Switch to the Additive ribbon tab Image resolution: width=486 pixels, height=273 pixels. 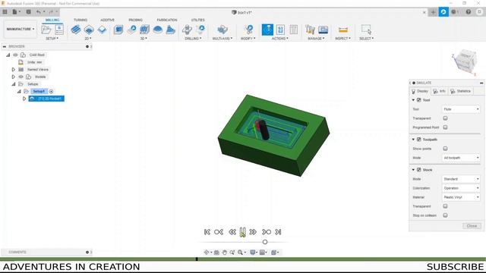pos(107,20)
